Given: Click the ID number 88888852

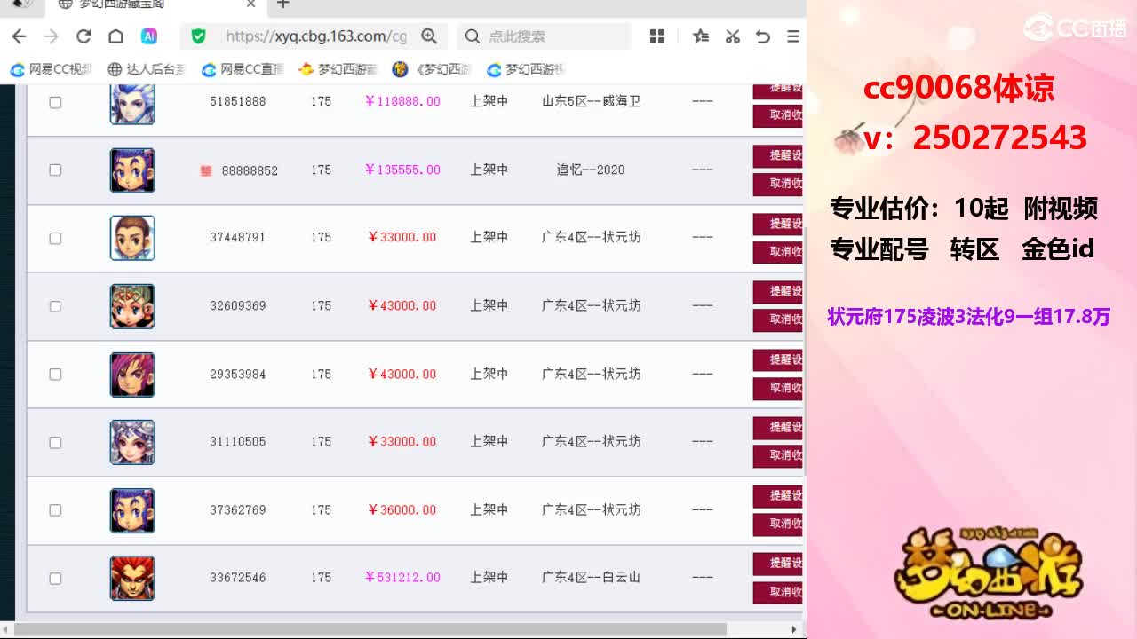Looking at the screenshot, I should pyautogui.click(x=250, y=170).
